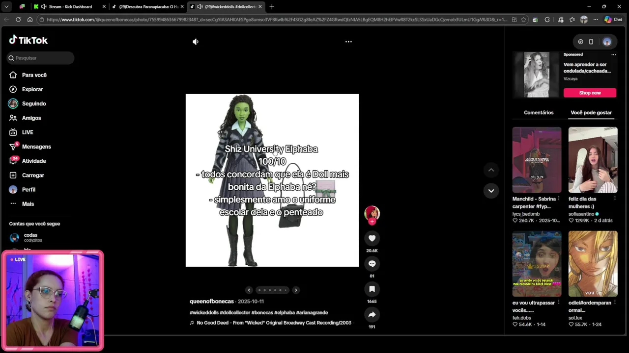Add this page to favorites
The width and height of the screenshot is (629, 353).
[523, 20]
